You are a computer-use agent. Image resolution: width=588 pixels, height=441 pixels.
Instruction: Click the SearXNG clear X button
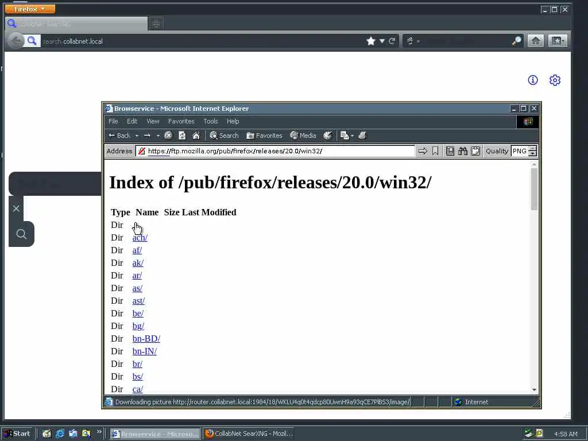16,208
